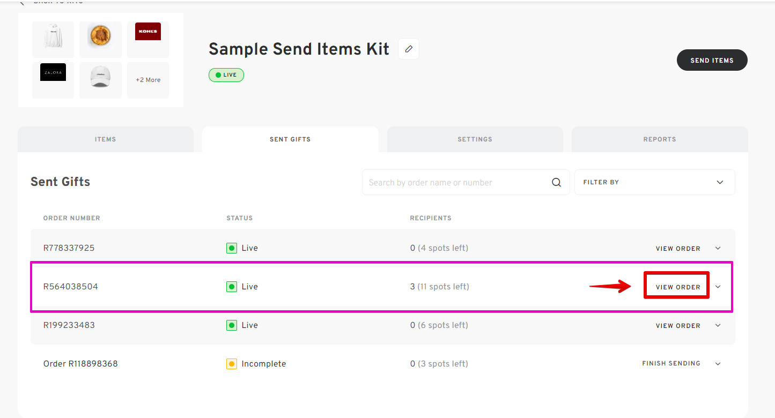Image resolution: width=775 pixels, height=418 pixels.
Task: Click the yellow Incomplete status icon
Action: click(x=232, y=364)
